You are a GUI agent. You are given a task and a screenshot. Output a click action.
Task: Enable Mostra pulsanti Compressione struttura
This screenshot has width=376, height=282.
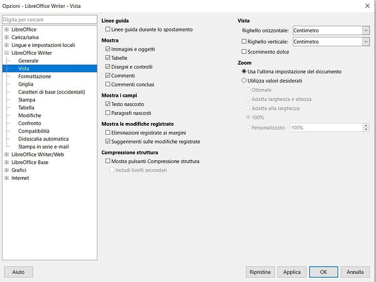(x=108, y=161)
